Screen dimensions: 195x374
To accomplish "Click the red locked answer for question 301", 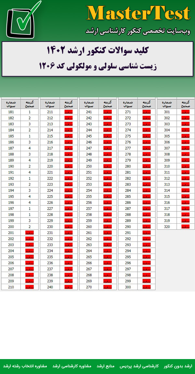I will (186, 112).
